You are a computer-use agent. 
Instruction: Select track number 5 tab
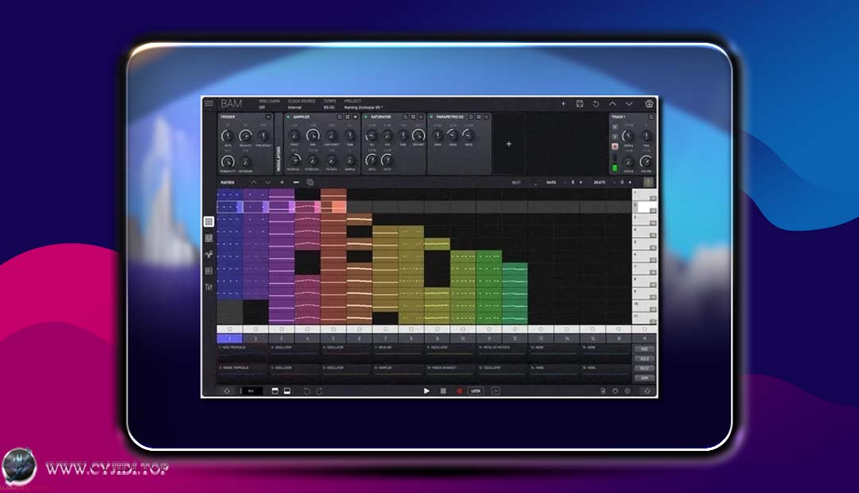[333, 339]
